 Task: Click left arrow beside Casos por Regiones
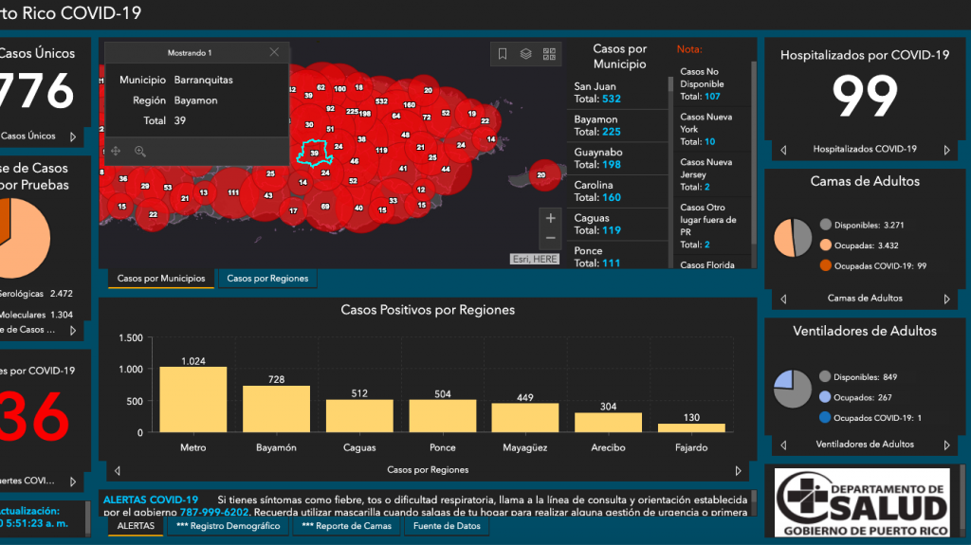pos(117,470)
